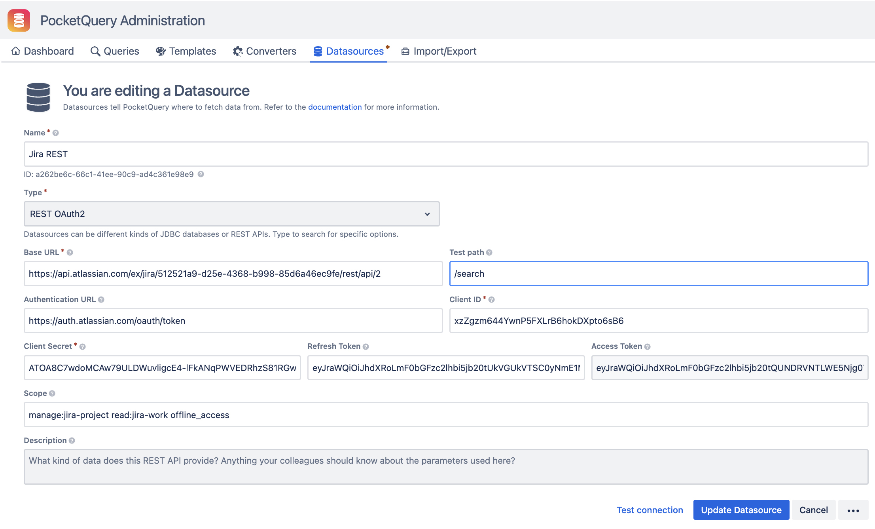Click the help icon beside the datasource ID

coord(201,174)
